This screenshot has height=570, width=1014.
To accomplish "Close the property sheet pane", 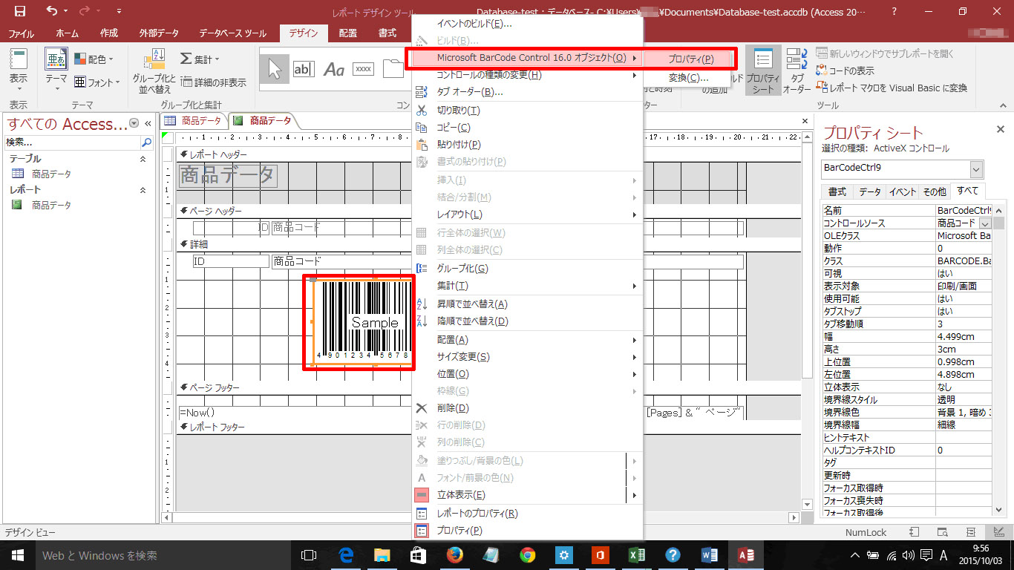I will point(1000,131).
